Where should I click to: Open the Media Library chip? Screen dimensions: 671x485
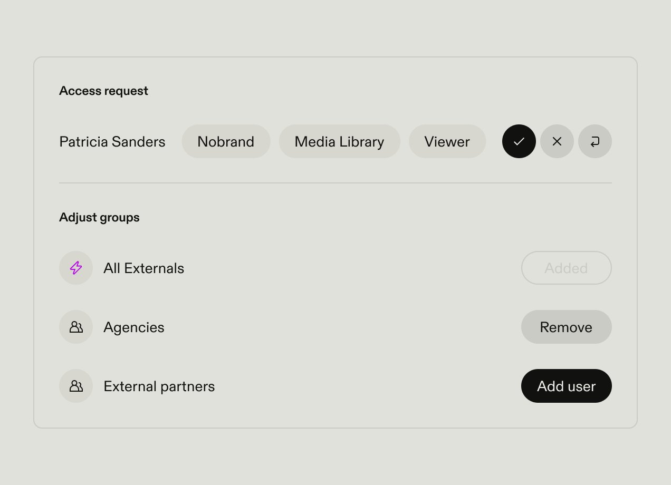tap(339, 141)
